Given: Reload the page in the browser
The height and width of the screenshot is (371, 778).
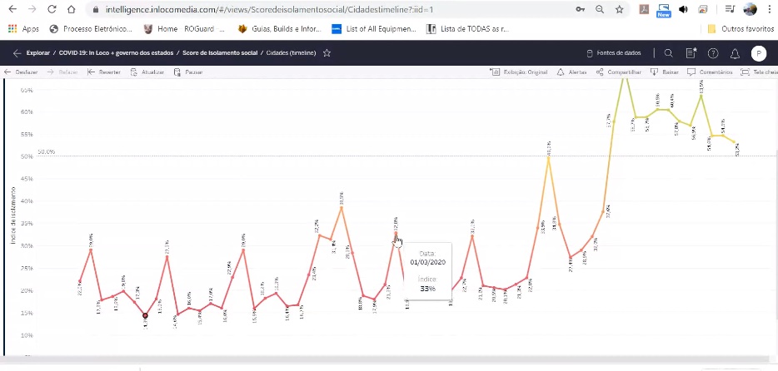Looking at the screenshot, I should pos(52,9).
